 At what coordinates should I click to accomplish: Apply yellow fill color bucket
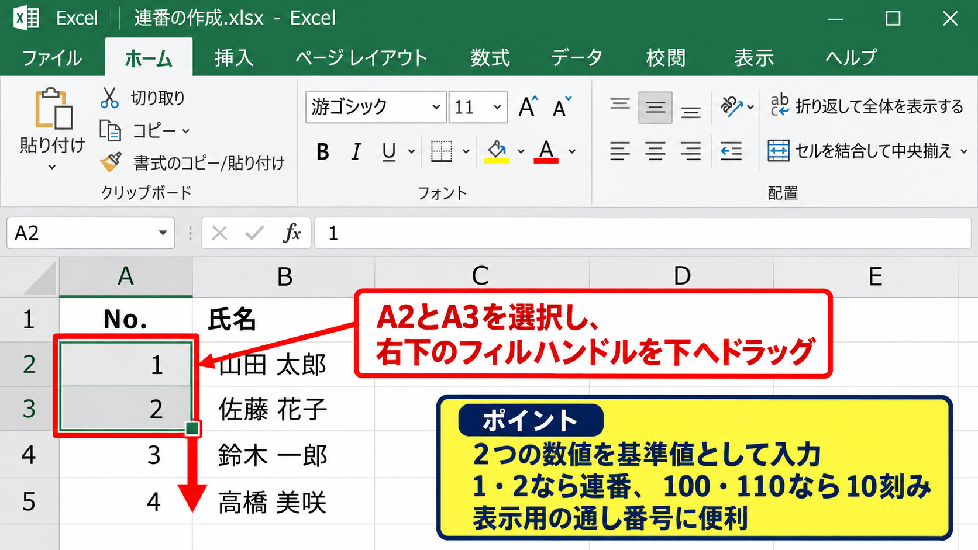pyautogui.click(x=497, y=151)
